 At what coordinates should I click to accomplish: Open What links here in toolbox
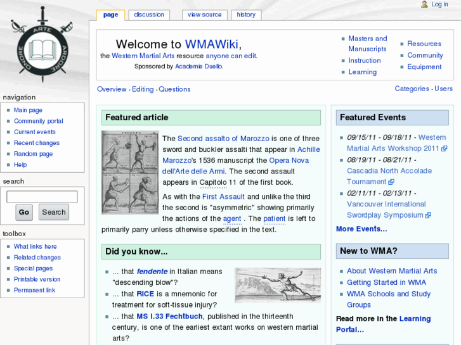tap(36, 246)
